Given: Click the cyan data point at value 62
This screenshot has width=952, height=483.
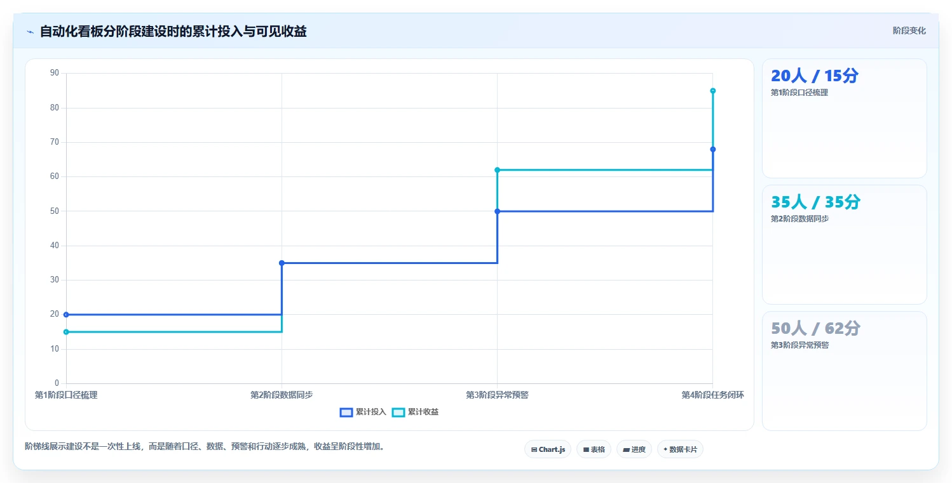Looking at the screenshot, I should (497, 169).
